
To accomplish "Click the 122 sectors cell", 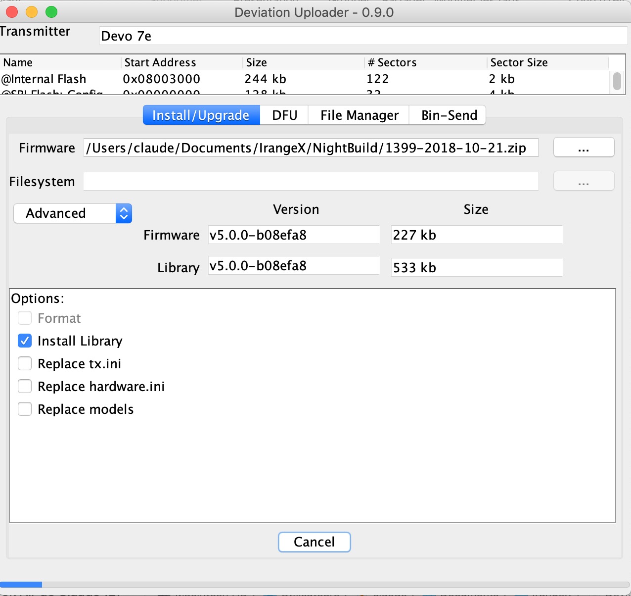I will coord(378,79).
